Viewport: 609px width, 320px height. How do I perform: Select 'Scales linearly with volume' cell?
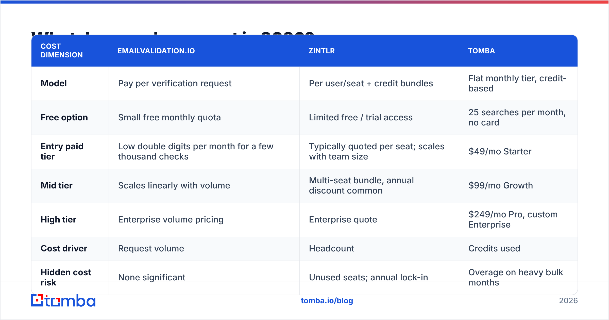click(204, 186)
